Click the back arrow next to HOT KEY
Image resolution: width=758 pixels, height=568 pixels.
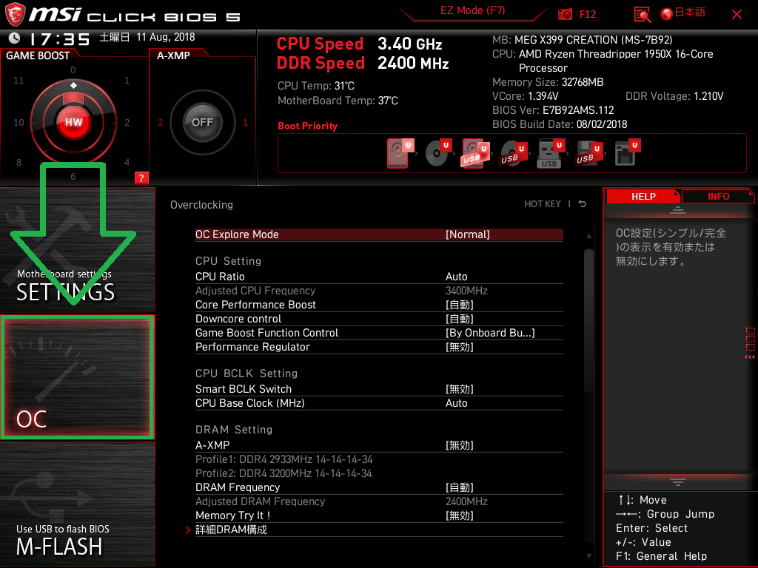point(583,204)
